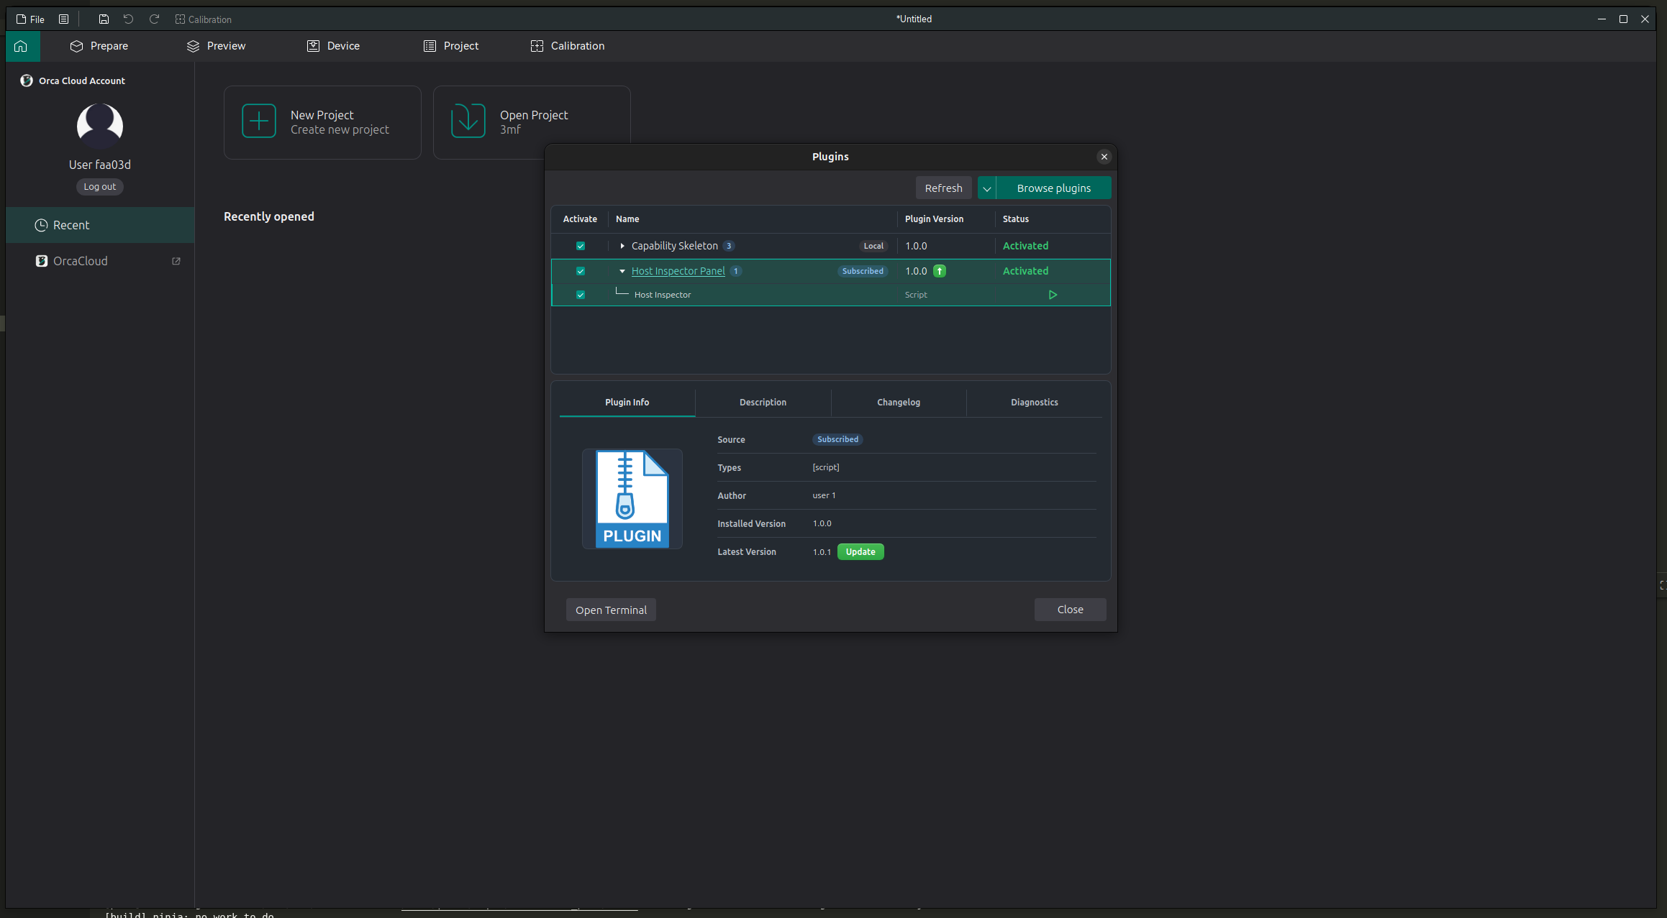Click the New Project plus icon

click(259, 121)
